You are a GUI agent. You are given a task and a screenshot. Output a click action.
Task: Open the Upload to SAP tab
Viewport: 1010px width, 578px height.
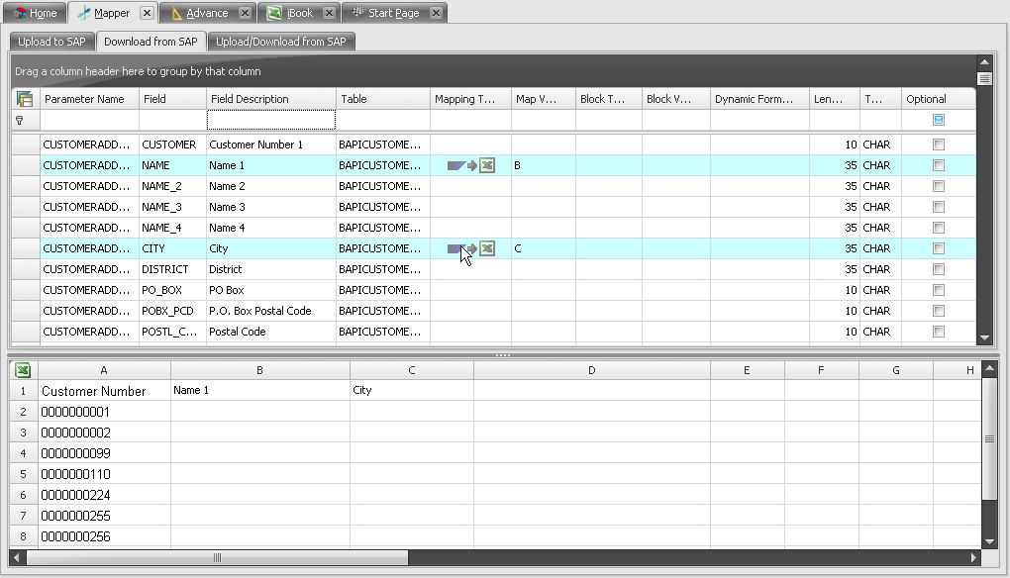click(x=52, y=42)
